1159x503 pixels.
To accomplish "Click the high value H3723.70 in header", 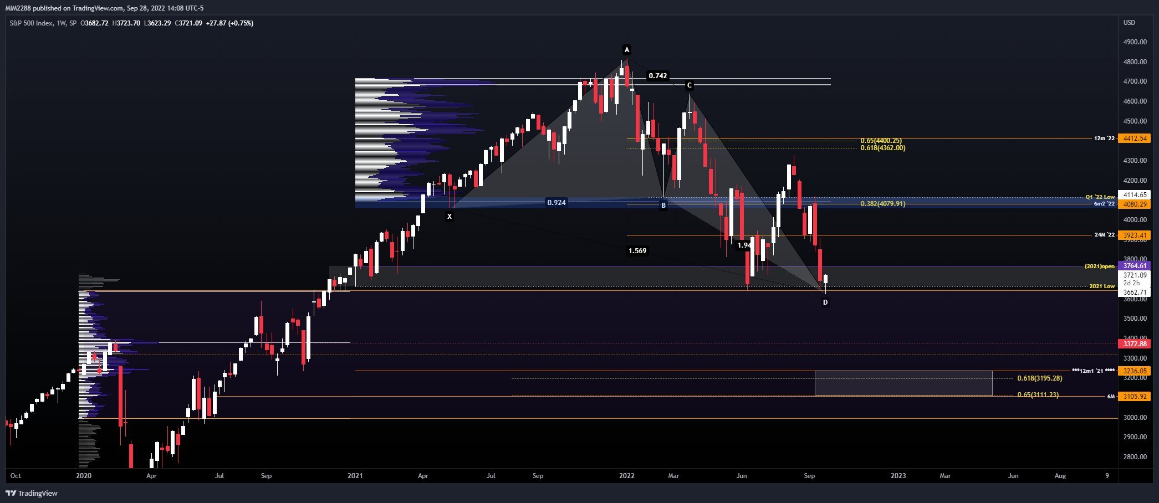I will click(x=126, y=23).
